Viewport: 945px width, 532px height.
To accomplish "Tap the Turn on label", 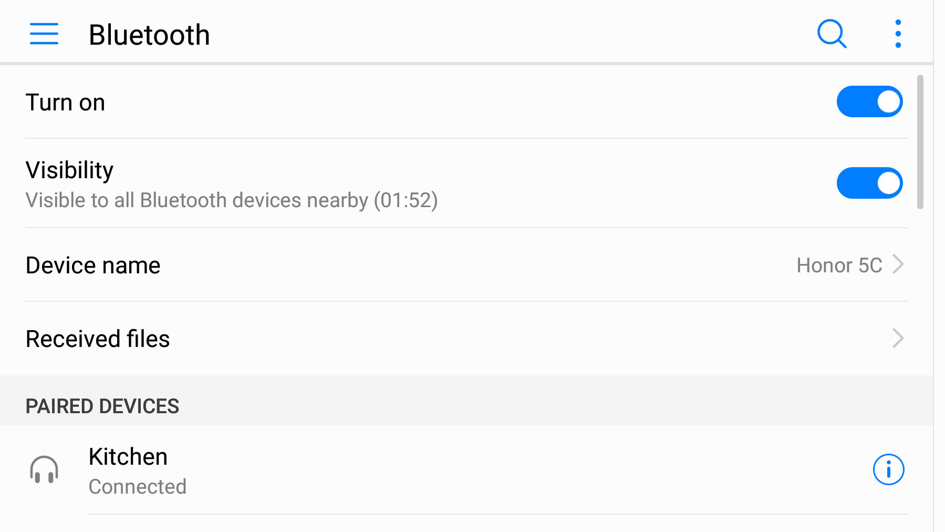I will (x=65, y=103).
